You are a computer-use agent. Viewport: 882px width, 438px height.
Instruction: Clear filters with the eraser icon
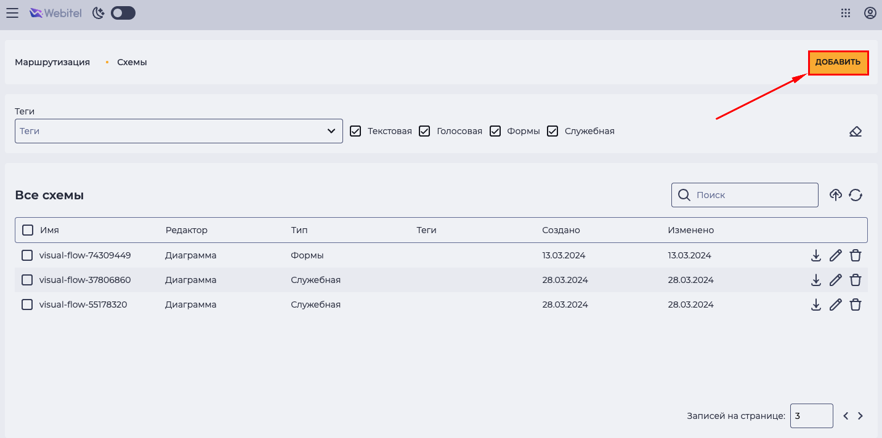(x=855, y=131)
